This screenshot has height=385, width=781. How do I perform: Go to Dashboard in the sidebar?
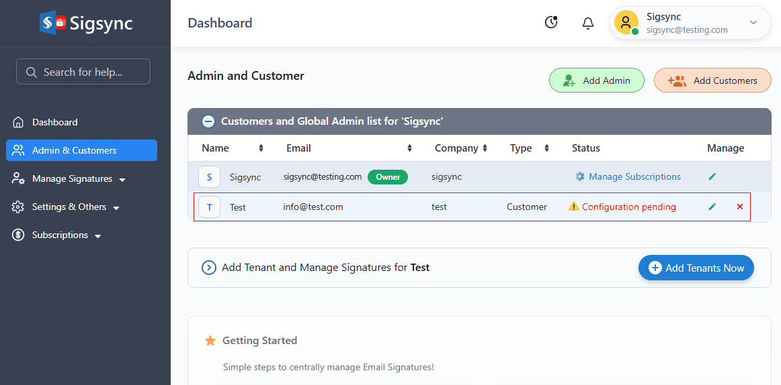54,122
